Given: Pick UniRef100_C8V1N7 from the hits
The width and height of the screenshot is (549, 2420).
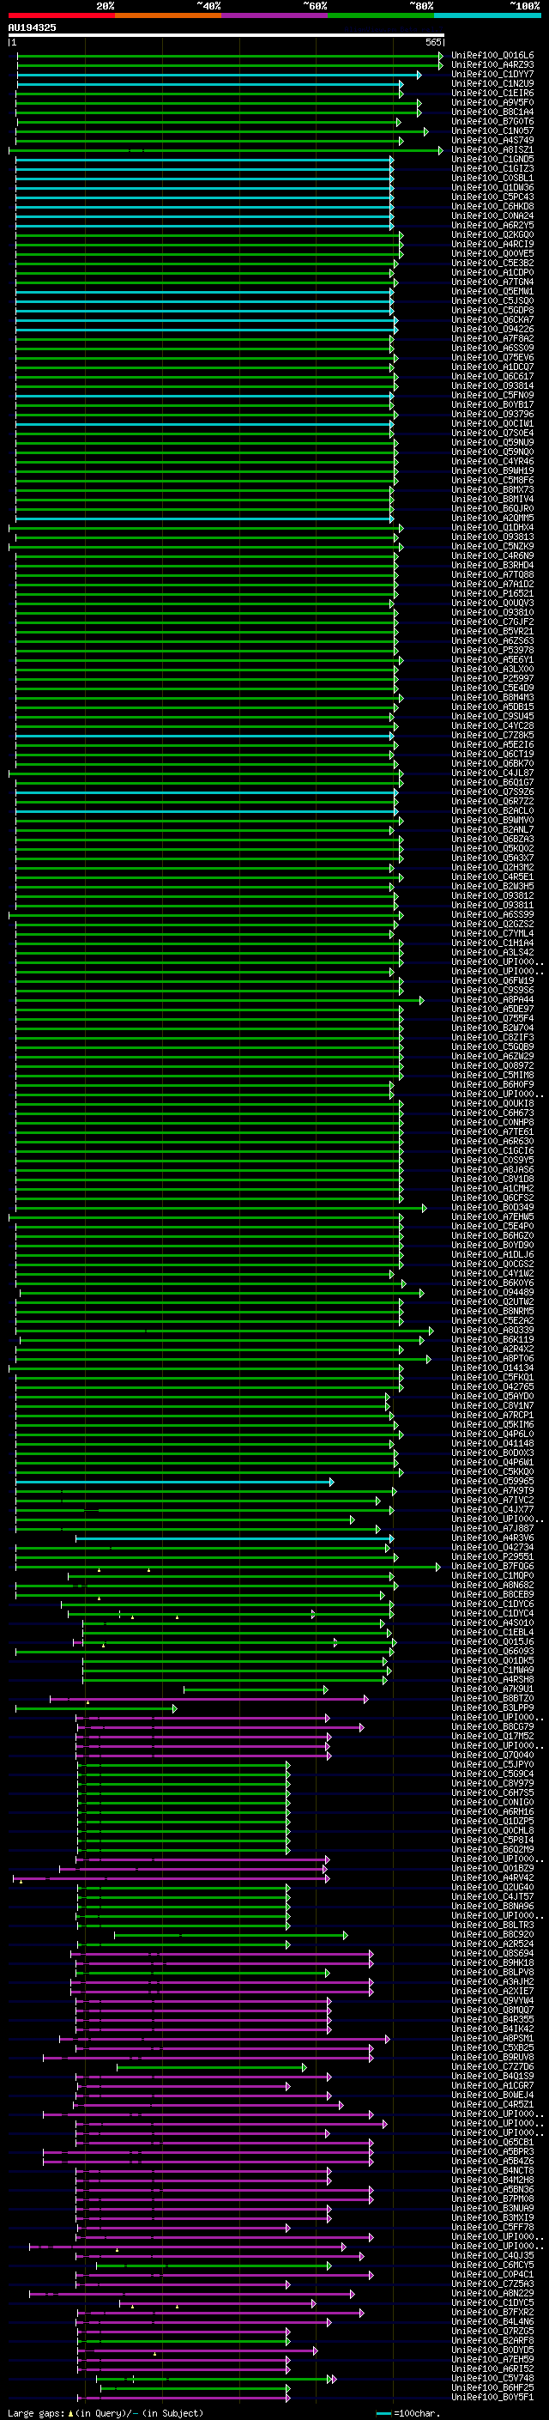Looking at the screenshot, I should [x=492, y=1405].
